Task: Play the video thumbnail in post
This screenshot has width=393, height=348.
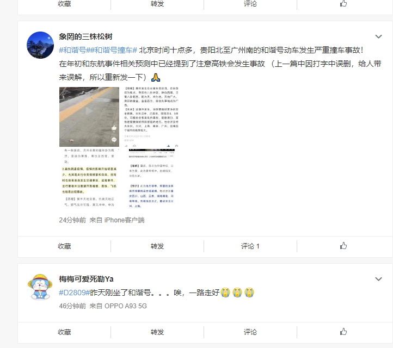Action: pyautogui.click(x=89, y=117)
